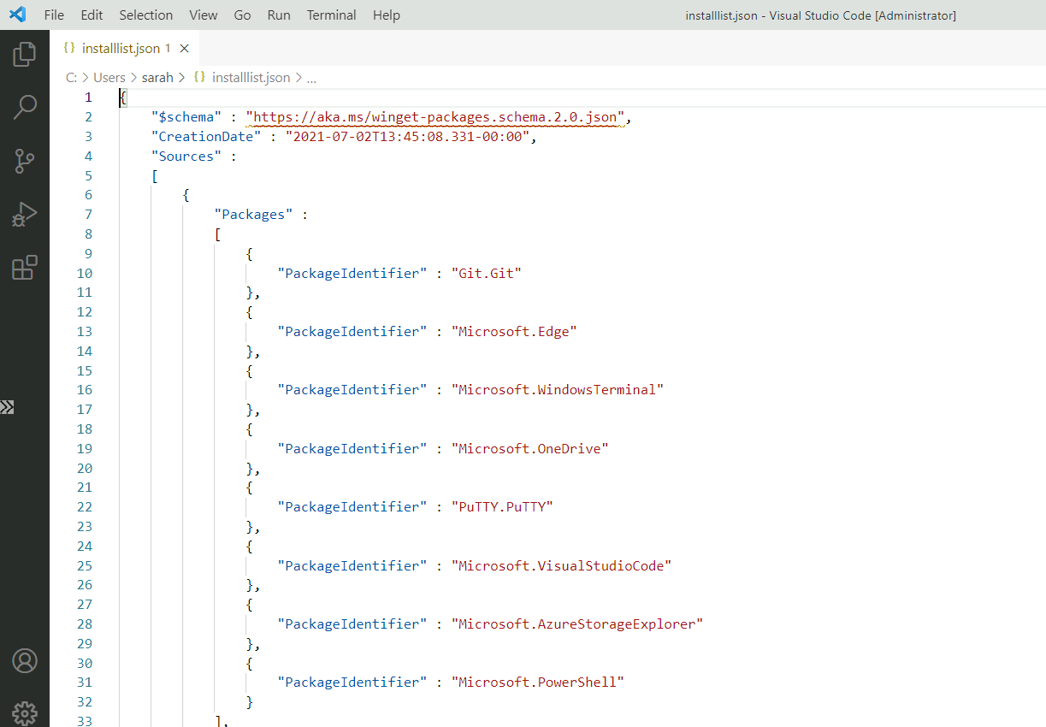Click the "CreationDate" key

click(206, 137)
